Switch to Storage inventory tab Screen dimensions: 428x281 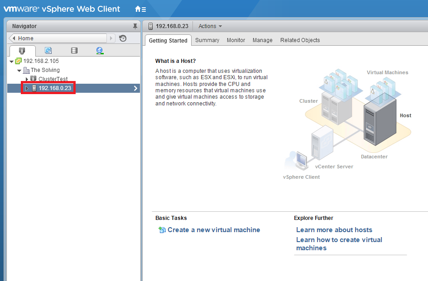point(74,51)
